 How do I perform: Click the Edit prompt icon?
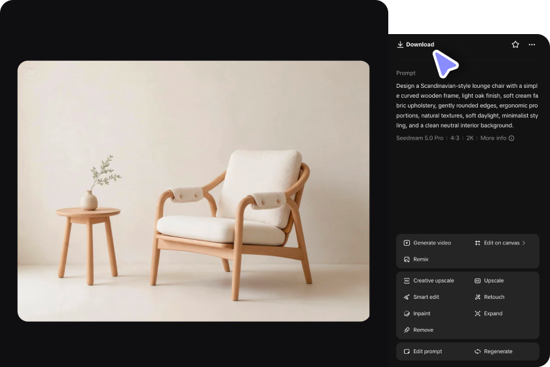point(407,351)
